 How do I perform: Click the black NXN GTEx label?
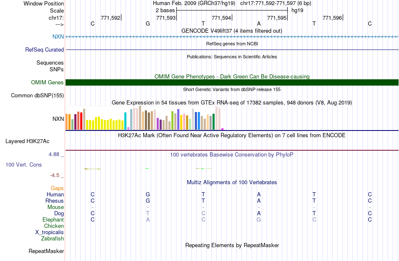point(58,119)
